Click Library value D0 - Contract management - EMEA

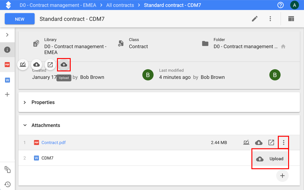pos(75,49)
